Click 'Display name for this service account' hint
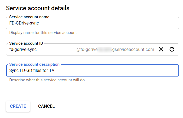Screen dimensions: 183x118 tap(43, 33)
